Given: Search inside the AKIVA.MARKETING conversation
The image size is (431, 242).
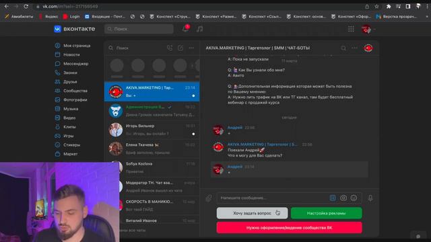Looking at the screenshot, I should 343,48.
